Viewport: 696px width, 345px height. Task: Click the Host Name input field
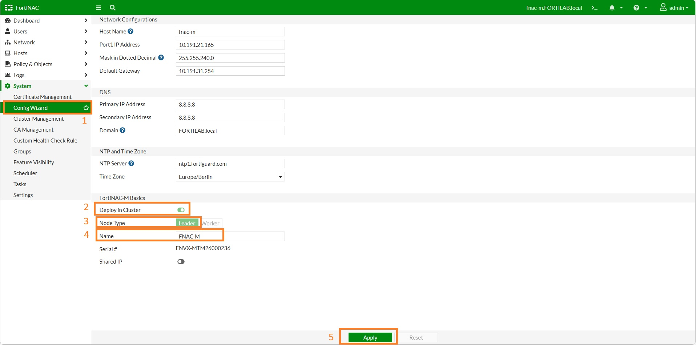point(230,32)
